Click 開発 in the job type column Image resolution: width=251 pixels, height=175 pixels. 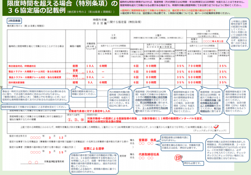point(75,76)
